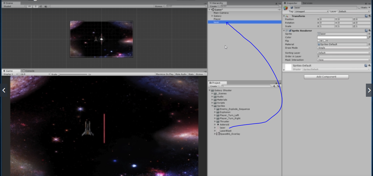The image size is (373, 176).
Task: Expand the Scripts folder in Project panel
Action: (x=213, y=103)
